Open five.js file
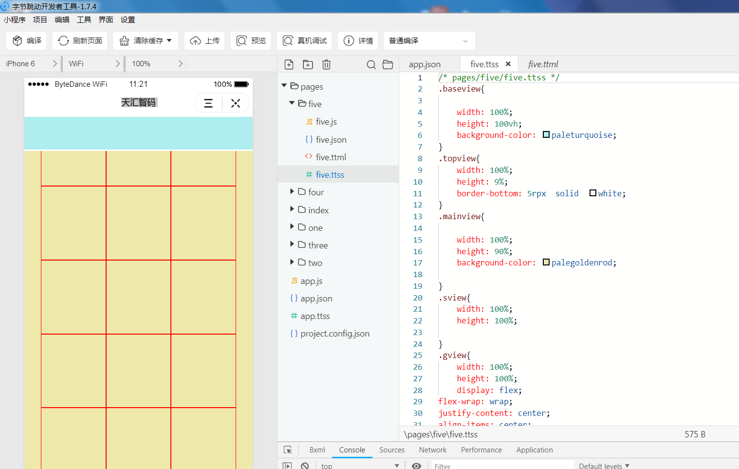739x469 pixels. coord(326,122)
